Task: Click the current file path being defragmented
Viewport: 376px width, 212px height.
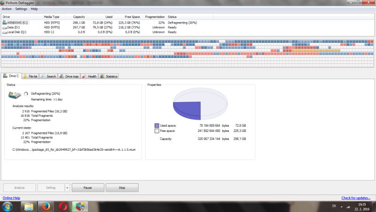Action: click(x=74, y=149)
